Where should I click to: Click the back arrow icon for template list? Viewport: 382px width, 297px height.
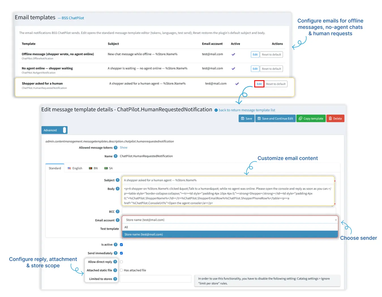(x=216, y=110)
